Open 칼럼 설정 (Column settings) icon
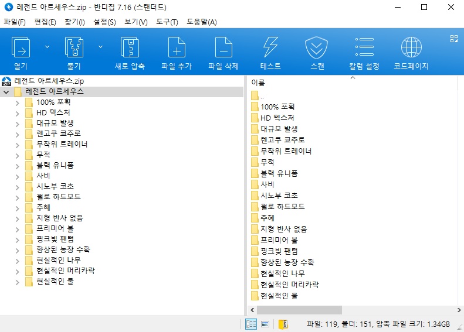Screen dimensions: 464x332 (364, 47)
